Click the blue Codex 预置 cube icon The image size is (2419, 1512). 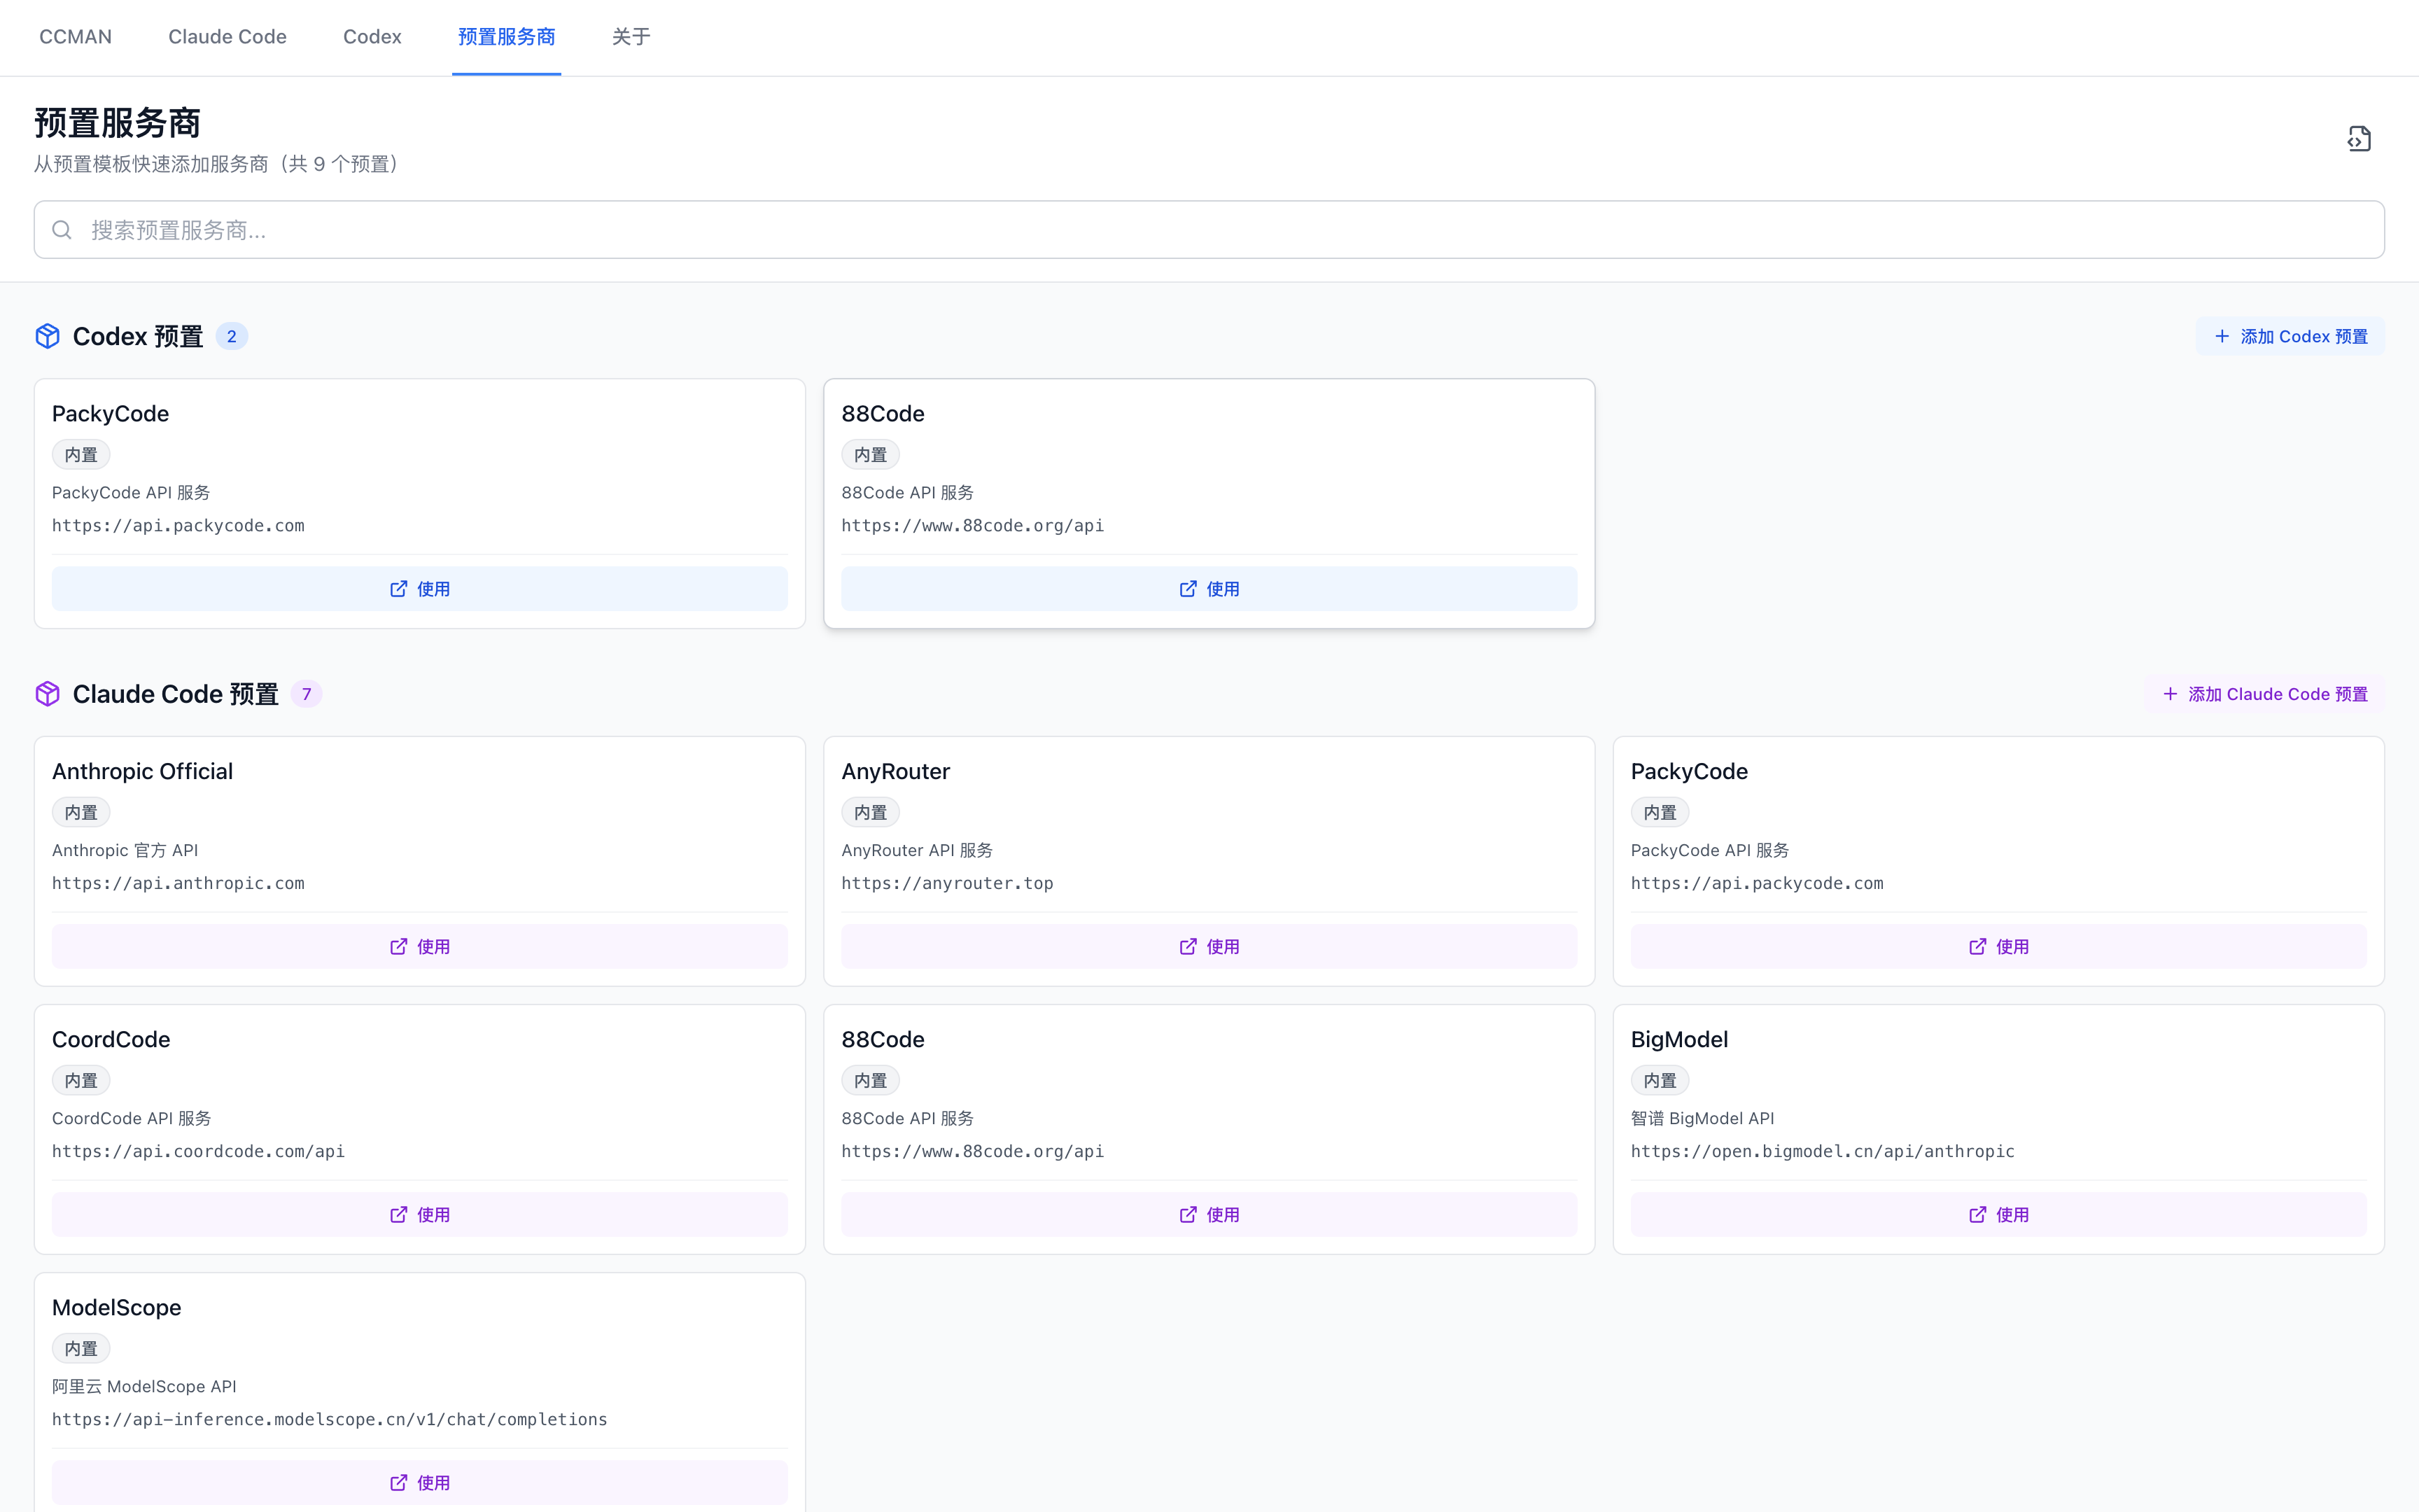point(47,336)
